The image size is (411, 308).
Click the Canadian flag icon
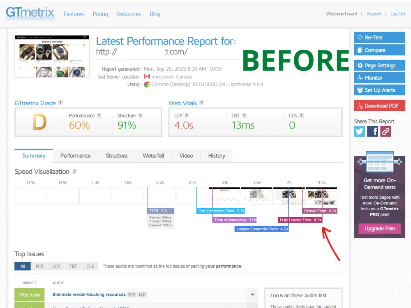(147, 76)
